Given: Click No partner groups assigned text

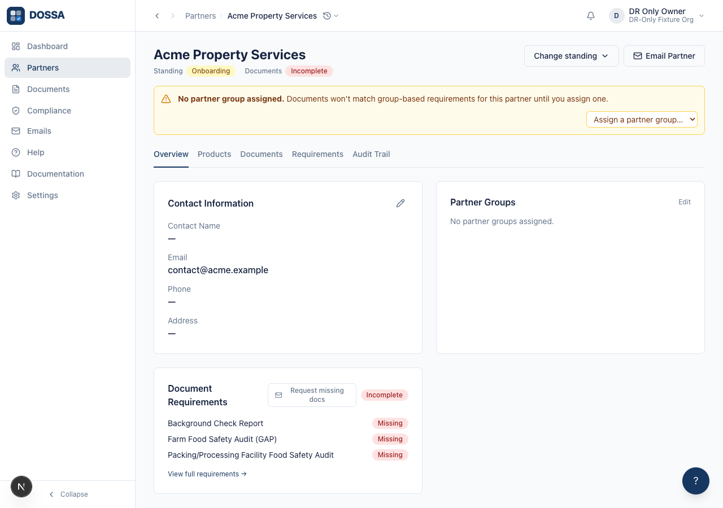Looking at the screenshot, I should [x=502, y=221].
